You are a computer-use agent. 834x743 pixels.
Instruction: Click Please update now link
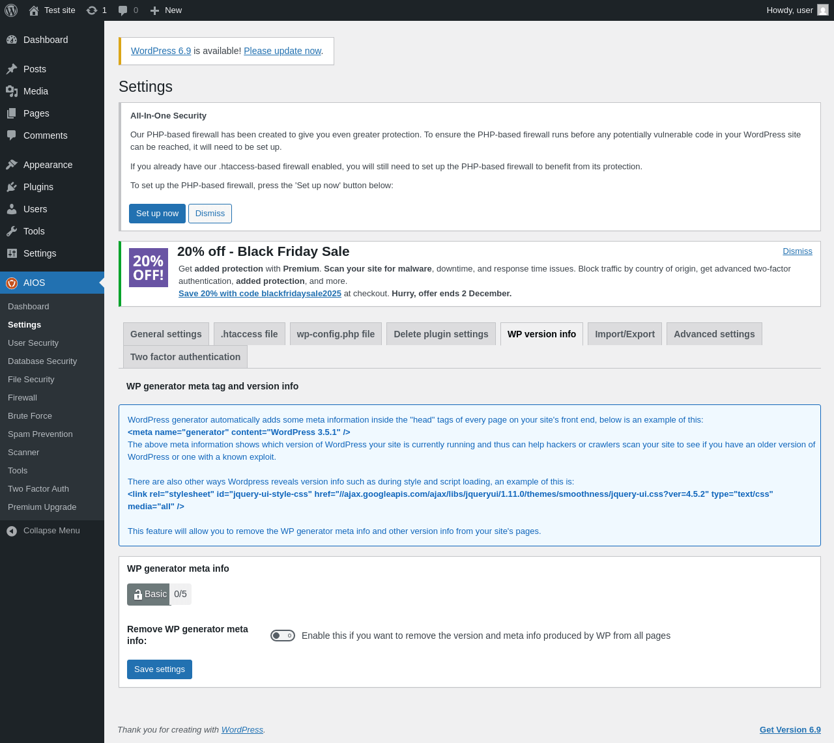pyautogui.click(x=283, y=51)
